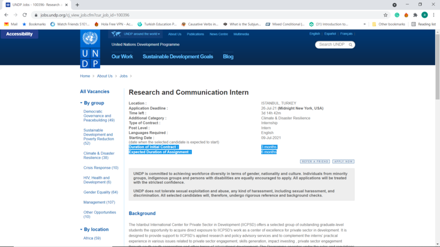Click the Research and Communication Intern heading
Image resolution: width=440 pixels, height=247 pixels.
point(189,92)
